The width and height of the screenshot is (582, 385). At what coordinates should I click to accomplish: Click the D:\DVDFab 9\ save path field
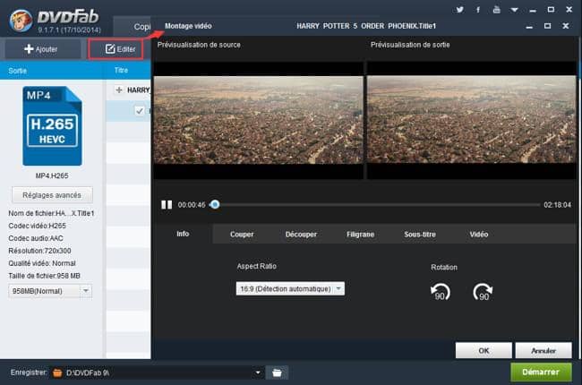(158, 372)
